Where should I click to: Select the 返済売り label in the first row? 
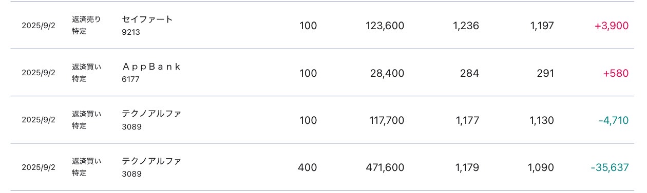pos(86,19)
